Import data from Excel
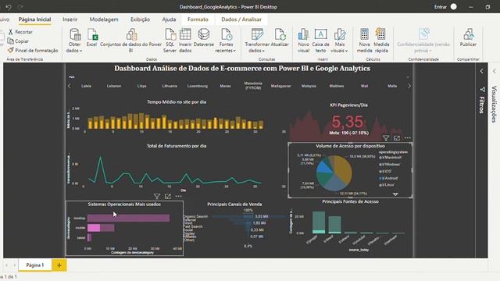Screen dimensions: 500x281 (x=92, y=37)
